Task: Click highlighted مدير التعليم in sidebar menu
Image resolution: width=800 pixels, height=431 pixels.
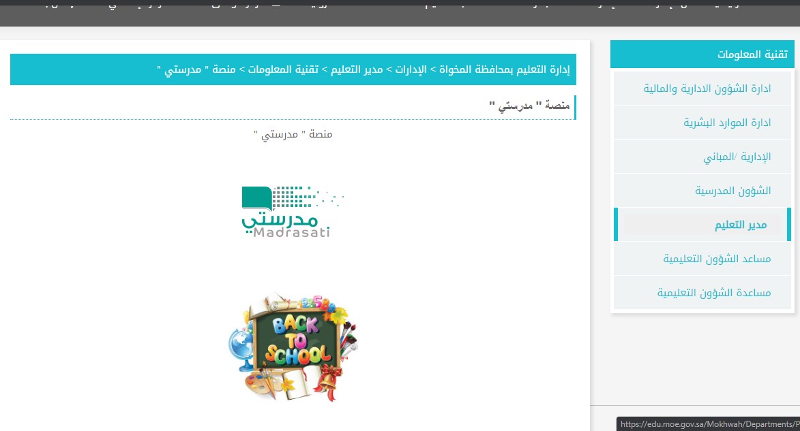Action: pyautogui.click(x=702, y=225)
